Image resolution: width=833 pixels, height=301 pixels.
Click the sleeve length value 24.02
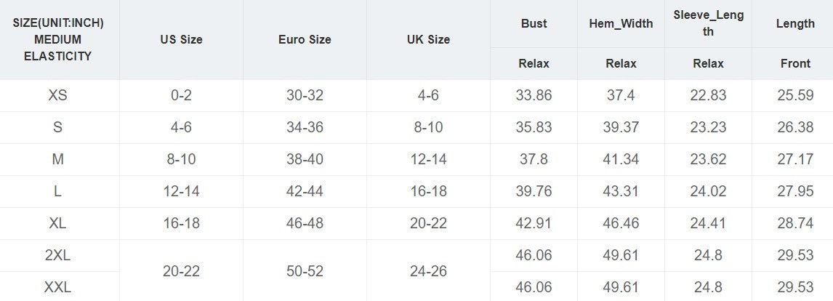click(708, 191)
